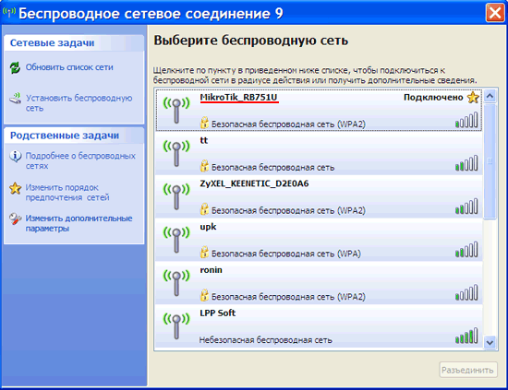Select the tt wireless network

pos(319,153)
